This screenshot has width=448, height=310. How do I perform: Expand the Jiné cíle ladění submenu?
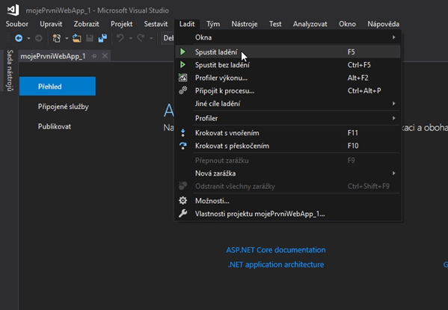coord(393,103)
